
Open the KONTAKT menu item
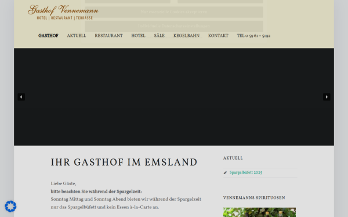218,36
